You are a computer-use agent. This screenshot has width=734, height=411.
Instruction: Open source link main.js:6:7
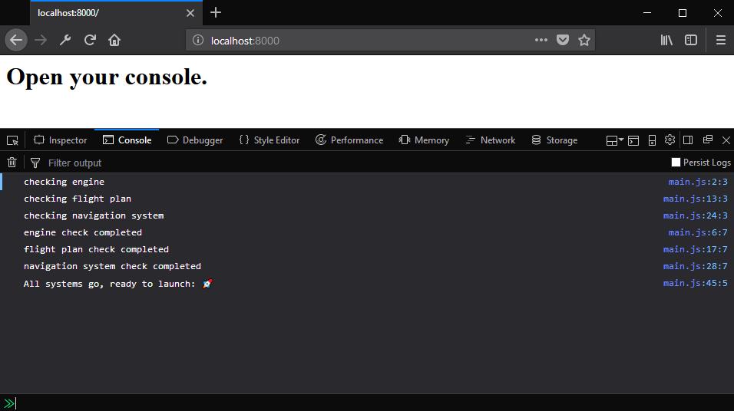tap(698, 232)
